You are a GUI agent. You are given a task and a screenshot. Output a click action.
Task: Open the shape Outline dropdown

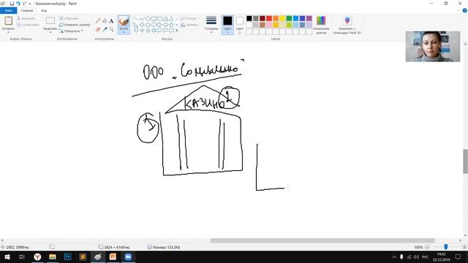190,18
